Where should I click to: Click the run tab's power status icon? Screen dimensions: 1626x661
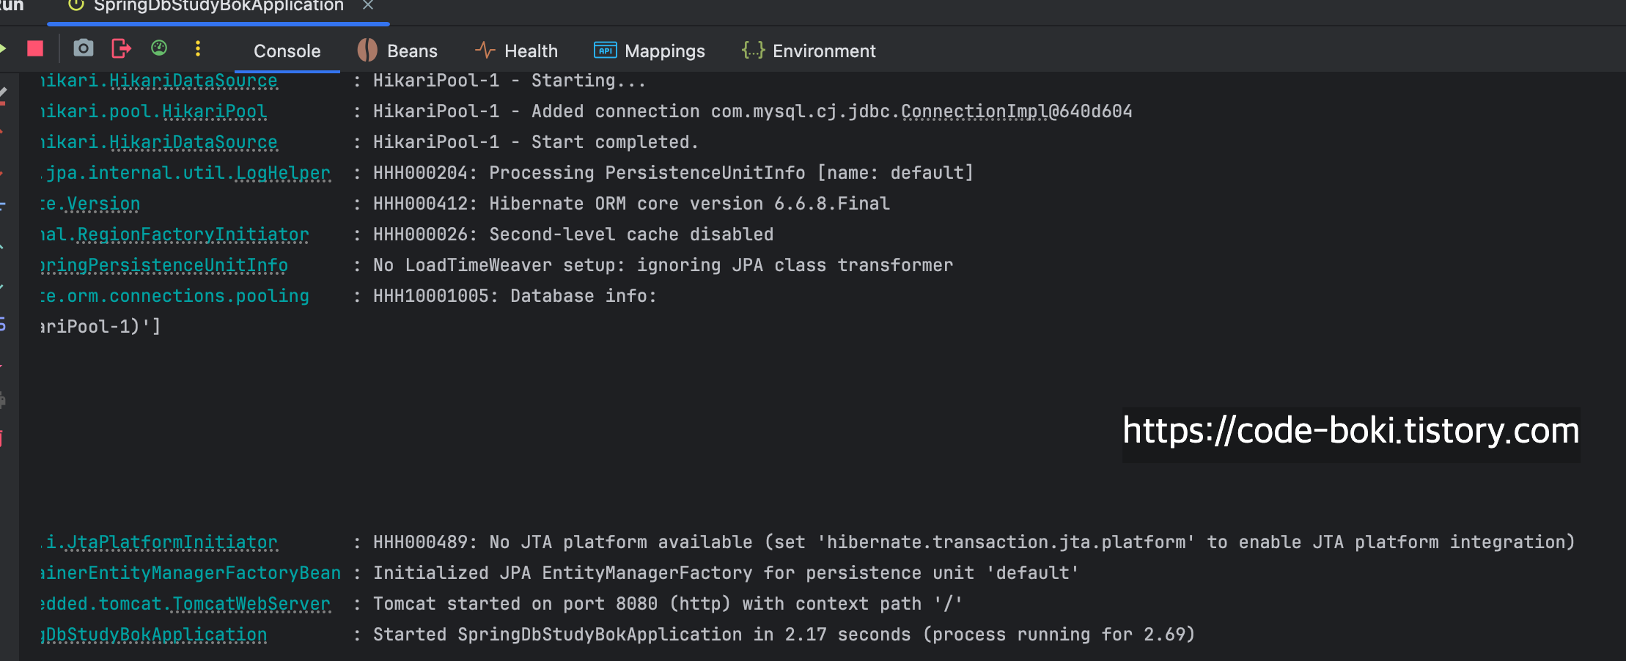click(x=76, y=6)
